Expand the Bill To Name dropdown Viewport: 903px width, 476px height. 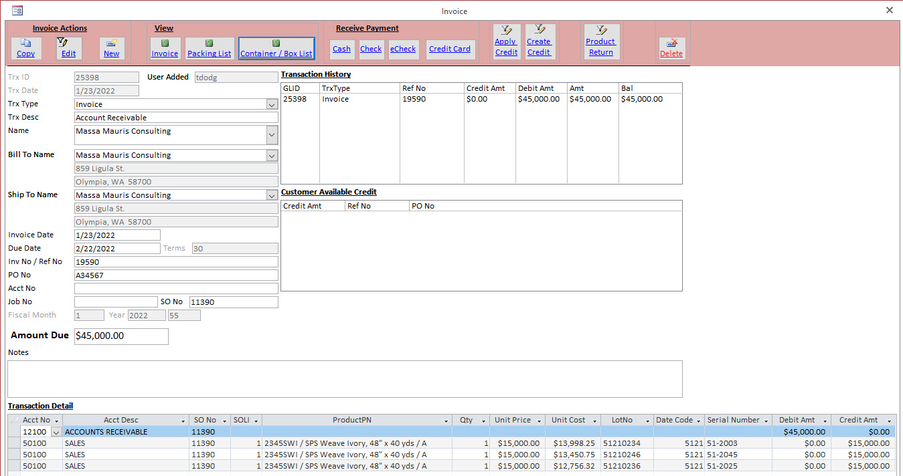(x=271, y=155)
